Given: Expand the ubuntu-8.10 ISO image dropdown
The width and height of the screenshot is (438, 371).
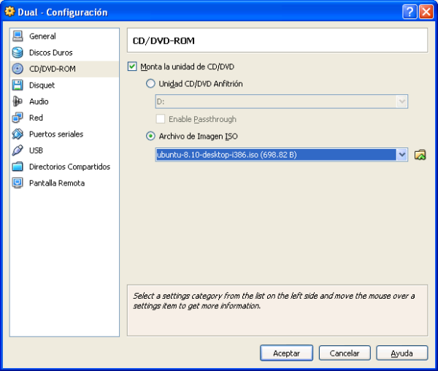Looking at the screenshot, I should [x=401, y=155].
